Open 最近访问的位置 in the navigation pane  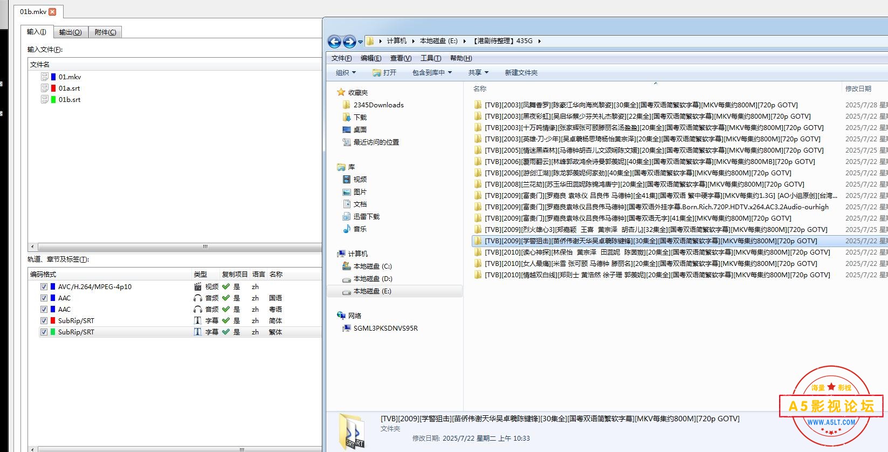click(x=376, y=142)
